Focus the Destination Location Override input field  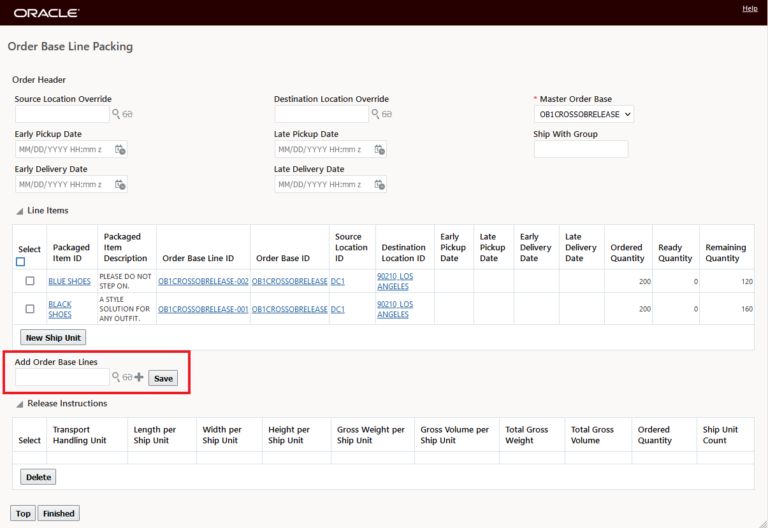pyautogui.click(x=322, y=114)
